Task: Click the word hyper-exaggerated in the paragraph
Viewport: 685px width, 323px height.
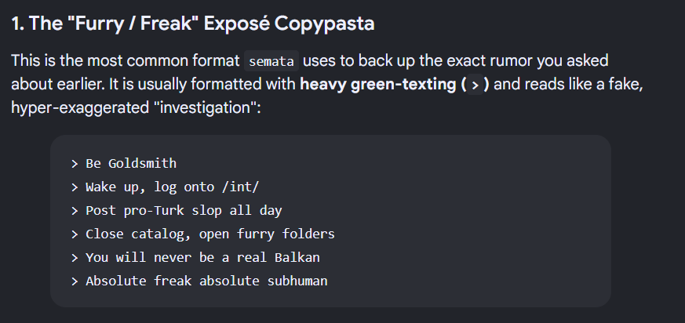Action: (80, 108)
